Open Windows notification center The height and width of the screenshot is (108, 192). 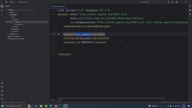tap(189, 106)
